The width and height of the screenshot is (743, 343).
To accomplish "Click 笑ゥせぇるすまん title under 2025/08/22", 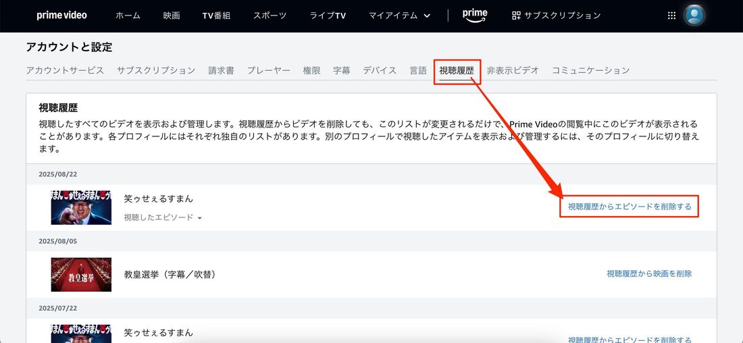I will click(158, 199).
